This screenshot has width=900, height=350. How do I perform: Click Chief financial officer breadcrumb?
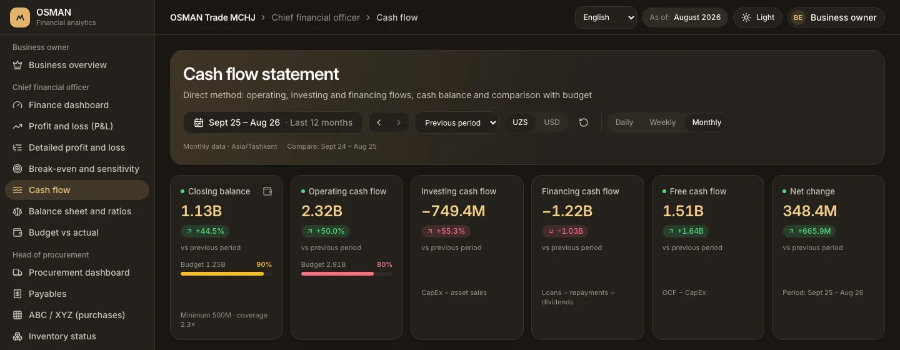pyautogui.click(x=316, y=17)
